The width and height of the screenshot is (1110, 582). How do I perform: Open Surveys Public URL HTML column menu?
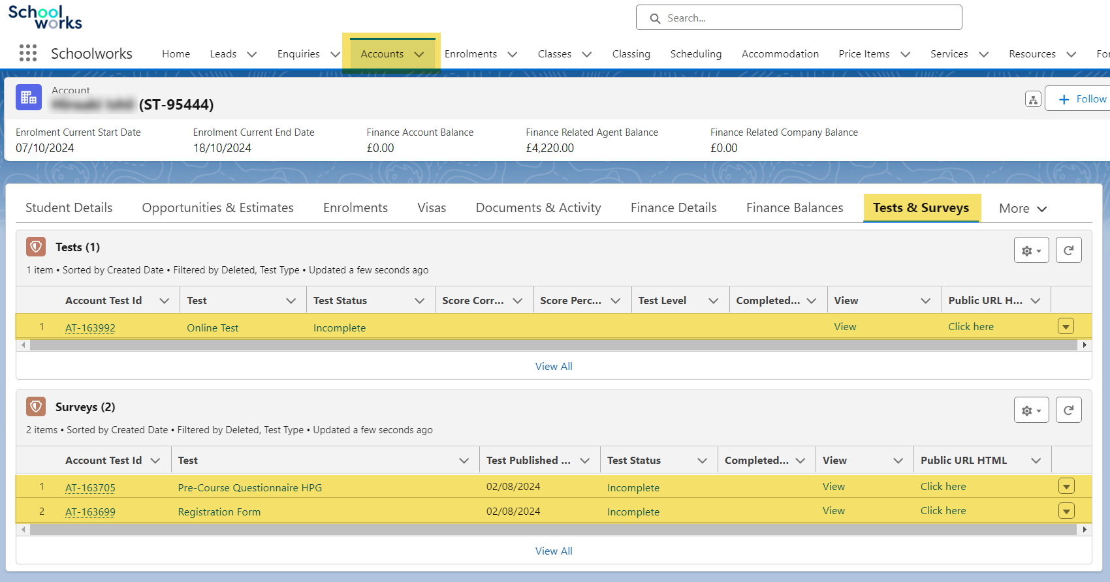1036,461
